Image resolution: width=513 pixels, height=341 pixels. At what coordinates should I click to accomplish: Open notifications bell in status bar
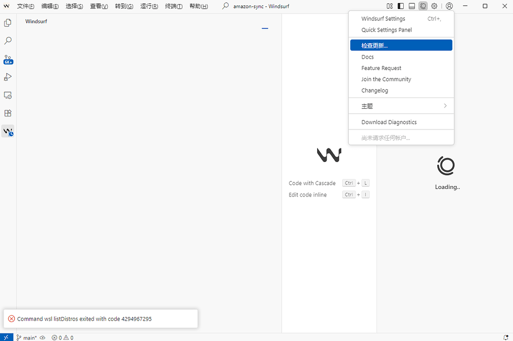[506, 337]
